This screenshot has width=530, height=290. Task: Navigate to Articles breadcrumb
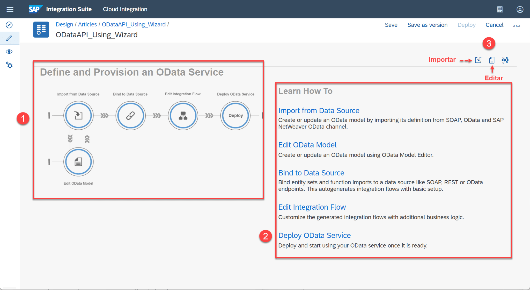(87, 24)
